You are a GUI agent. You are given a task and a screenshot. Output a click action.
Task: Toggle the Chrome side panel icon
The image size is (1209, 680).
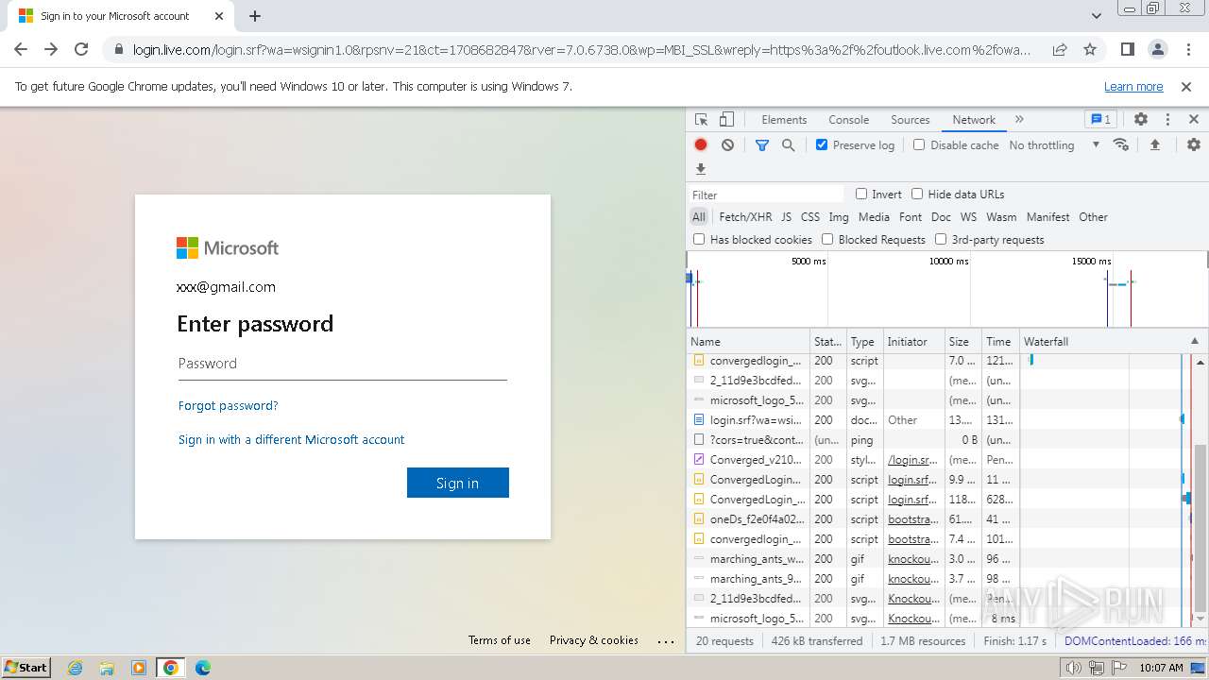(x=1127, y=49)
